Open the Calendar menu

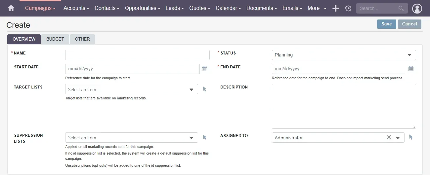(x=229, y=8)
